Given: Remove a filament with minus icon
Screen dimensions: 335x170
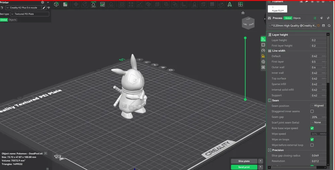Looking at the screenshot, I should pyautogui.click(x=318, y=1).
